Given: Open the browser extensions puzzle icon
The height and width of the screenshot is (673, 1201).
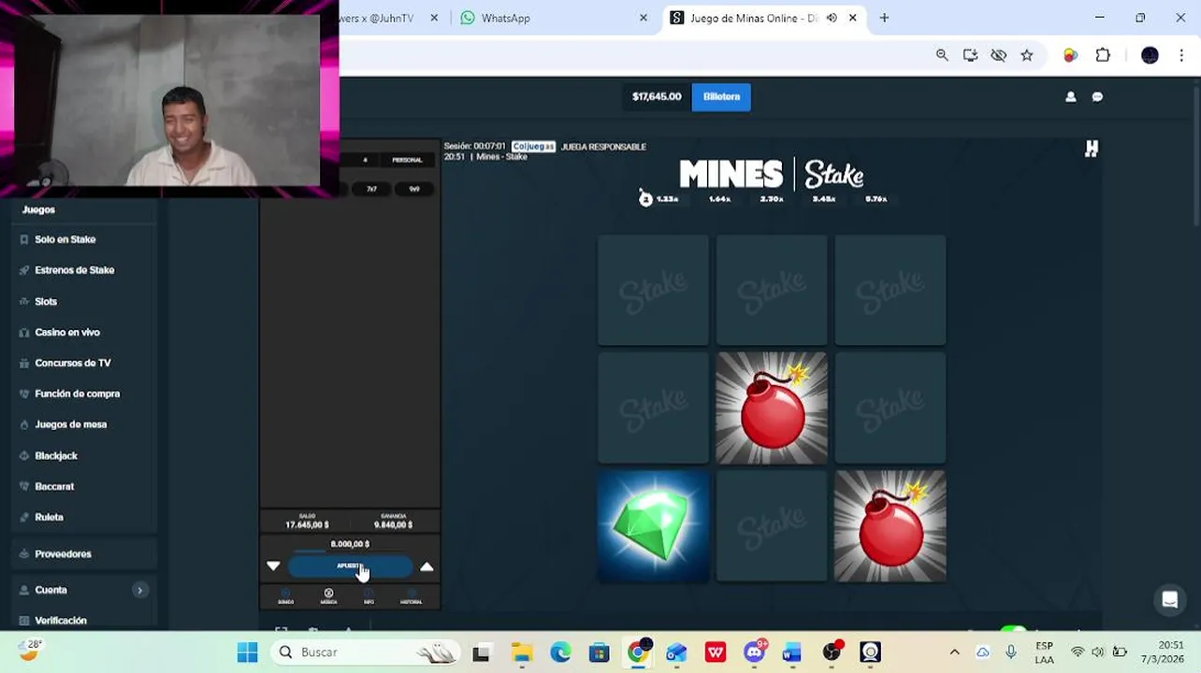Looking at the screenshot, I should click(x=1103, y=55).
